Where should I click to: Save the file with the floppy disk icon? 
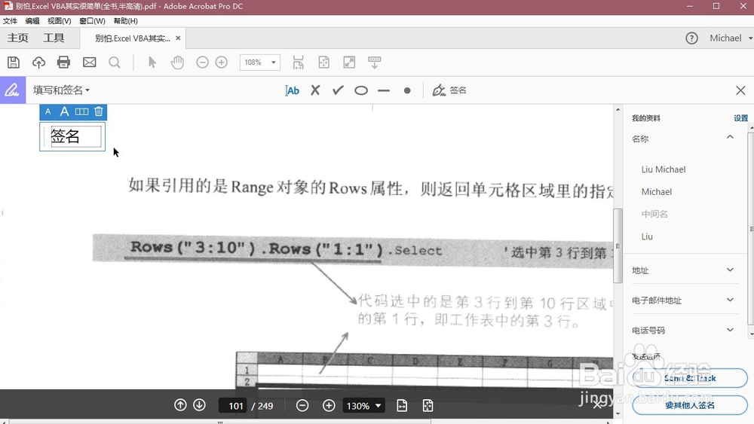[x=14, y=63]
